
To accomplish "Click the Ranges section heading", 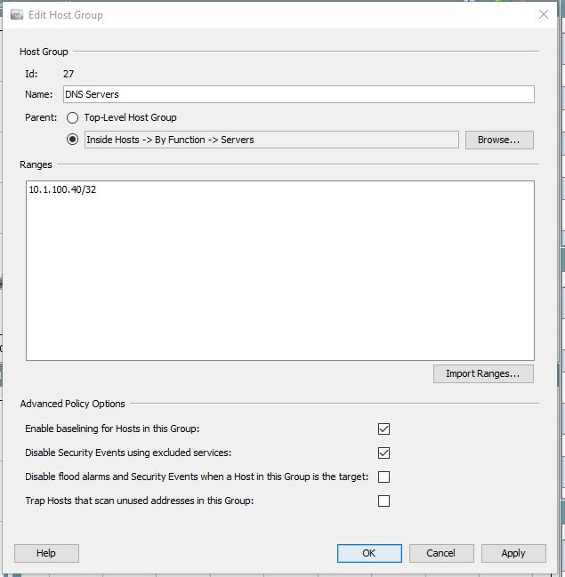I will tap(36, 164).
